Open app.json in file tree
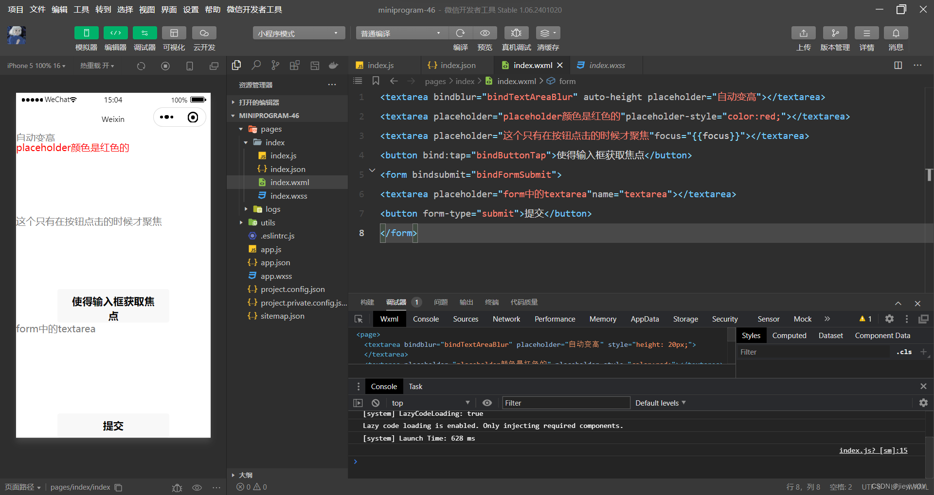The width and height of the screenshot is (934, 495). pos(275,263)
